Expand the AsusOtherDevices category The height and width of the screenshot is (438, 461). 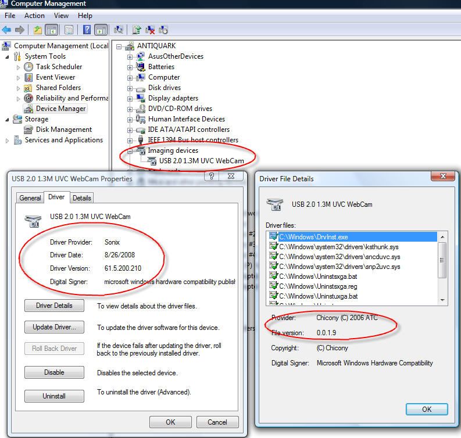tap(130, 57)
